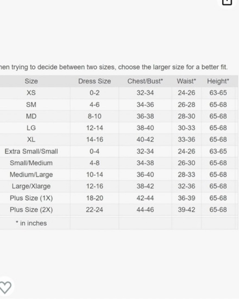Click the '* in inches' footnote cell

click(31, 223)
